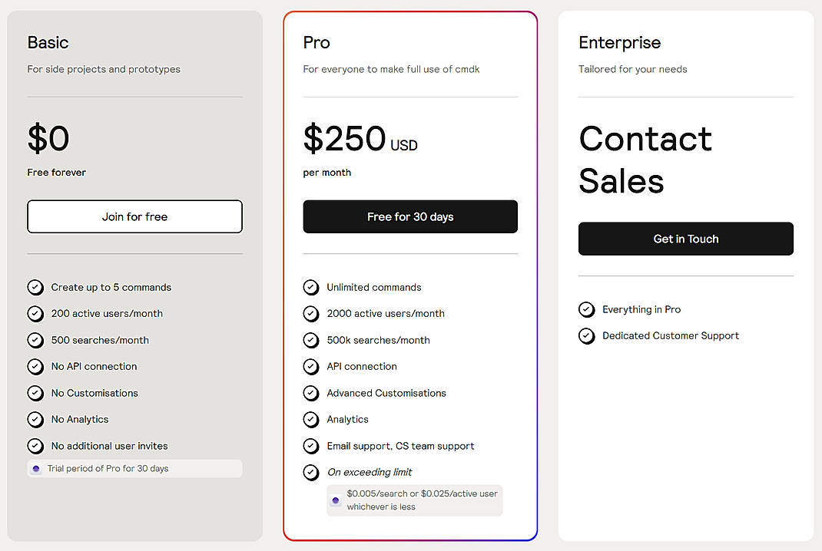Viewport: 822px width, 551px height.
Task: Select the Enterprise plan heading
Action: pos(619,43)
